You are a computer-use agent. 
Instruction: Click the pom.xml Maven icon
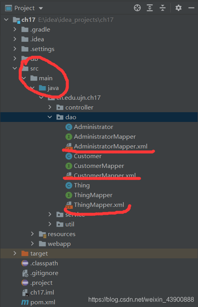(25, 302)
